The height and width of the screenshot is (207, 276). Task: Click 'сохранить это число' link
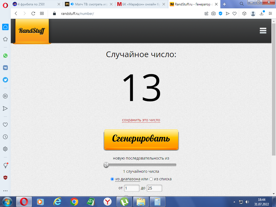tap(141, 120)
